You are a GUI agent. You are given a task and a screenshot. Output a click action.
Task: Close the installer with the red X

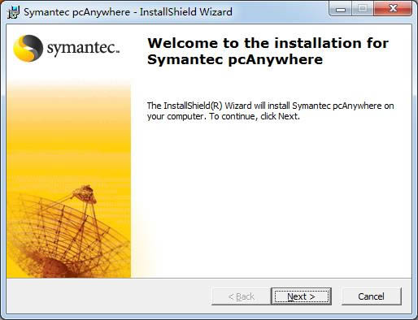point(393,9)
